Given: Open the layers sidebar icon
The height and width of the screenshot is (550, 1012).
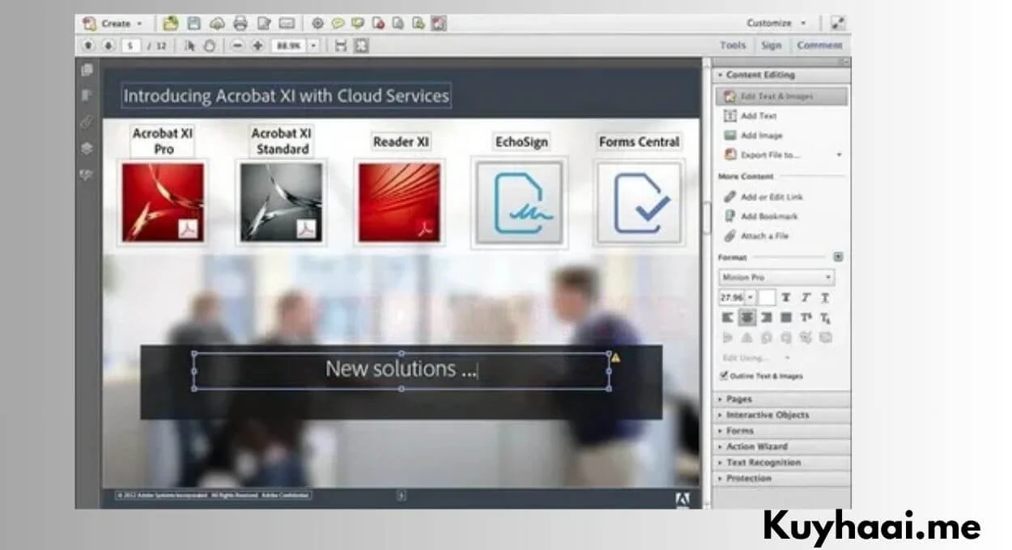Looking at the screenshot, I should point(87,149).
